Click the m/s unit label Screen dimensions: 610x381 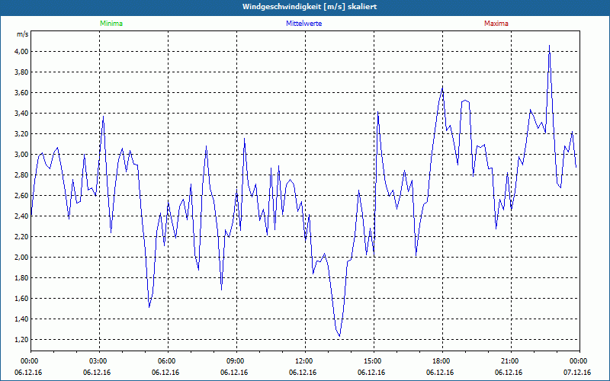(x=23, y=34)
